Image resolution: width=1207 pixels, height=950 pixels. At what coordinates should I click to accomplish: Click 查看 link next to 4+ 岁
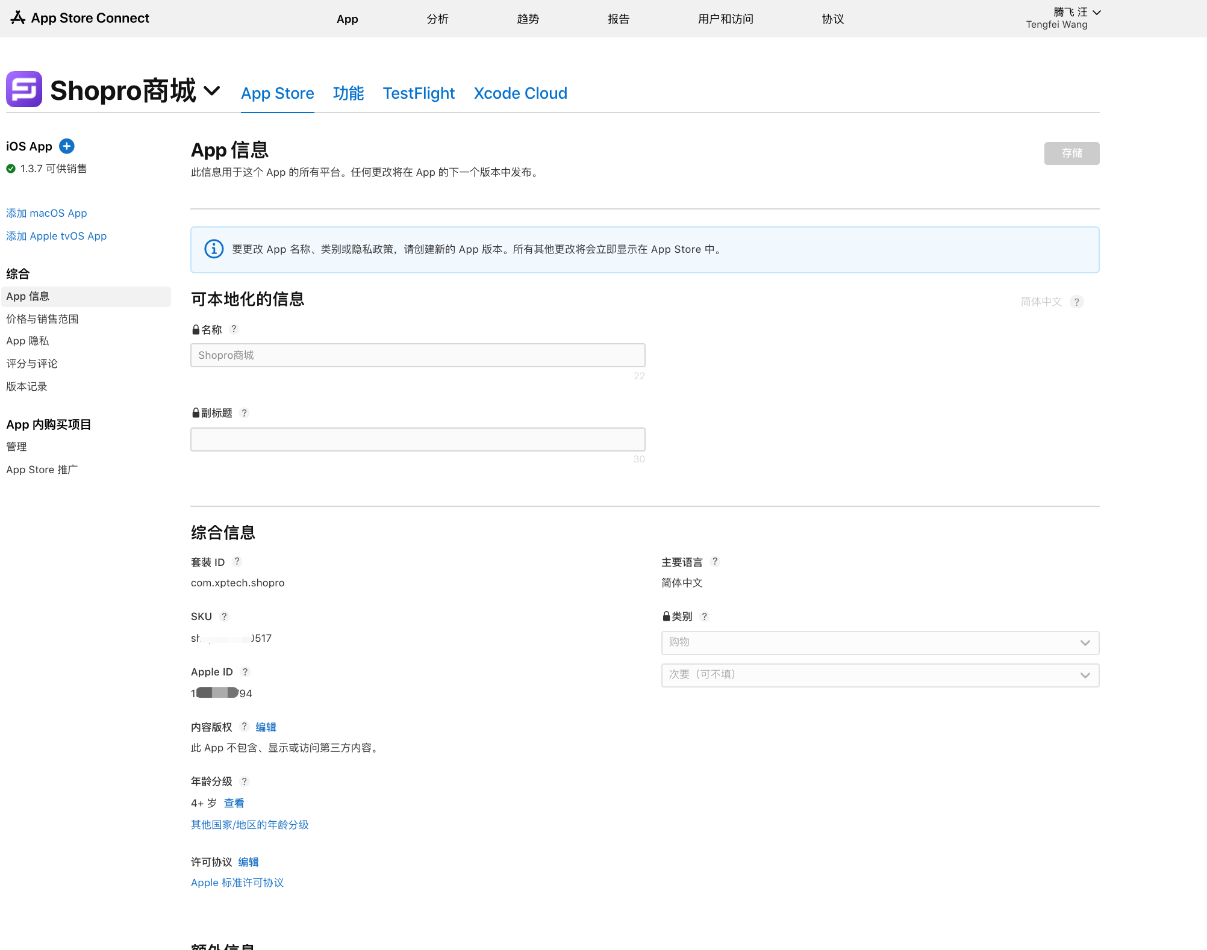coord(234,803)
